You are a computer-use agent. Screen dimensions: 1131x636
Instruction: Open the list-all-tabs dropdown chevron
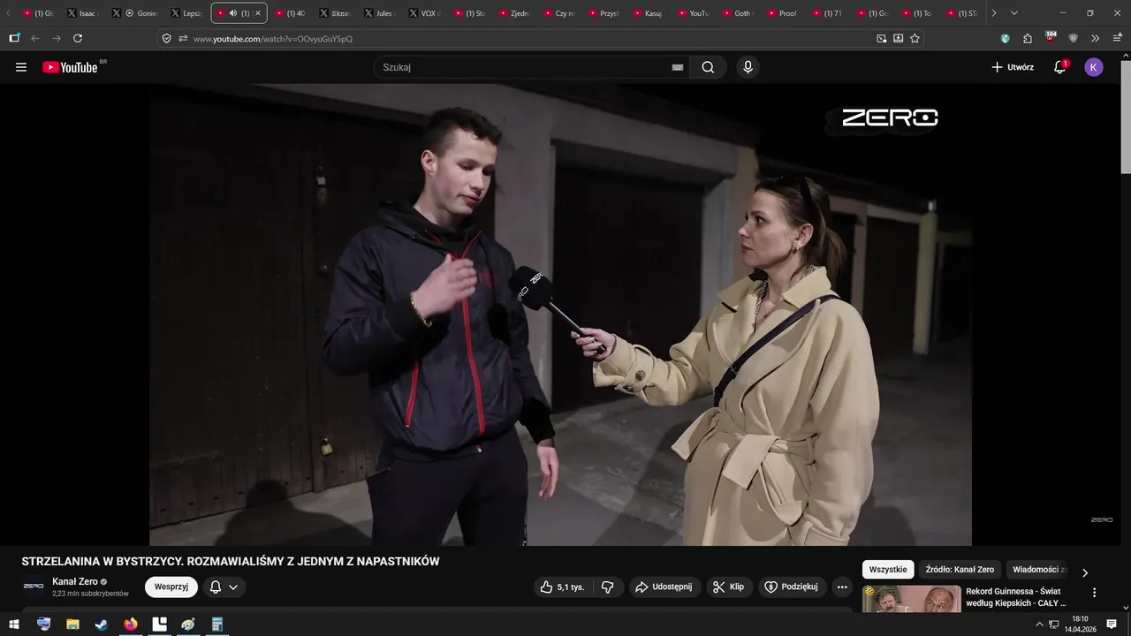[1013, 13]
